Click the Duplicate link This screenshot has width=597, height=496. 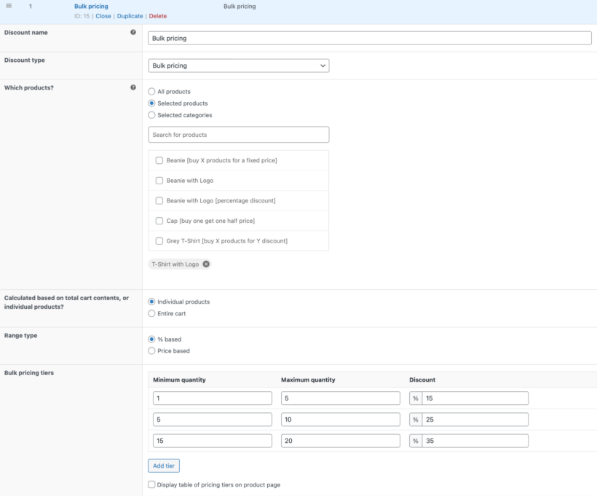coord(130,15)
